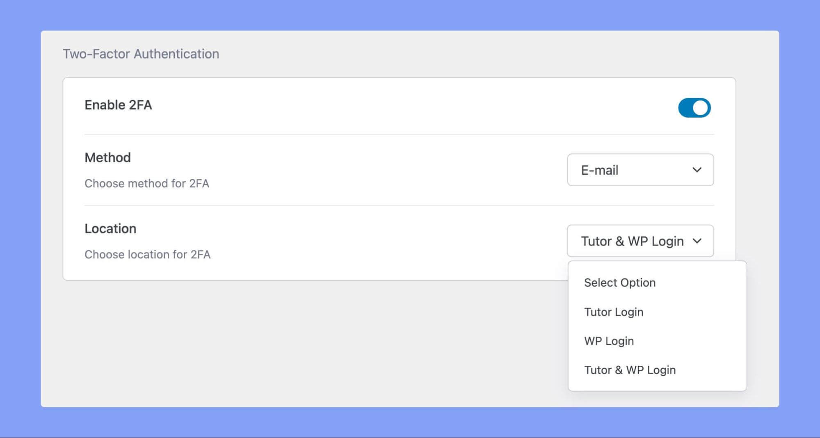820x438 pixels.
Task: Select "Tutor Login" from the location list
Action: 614,312
